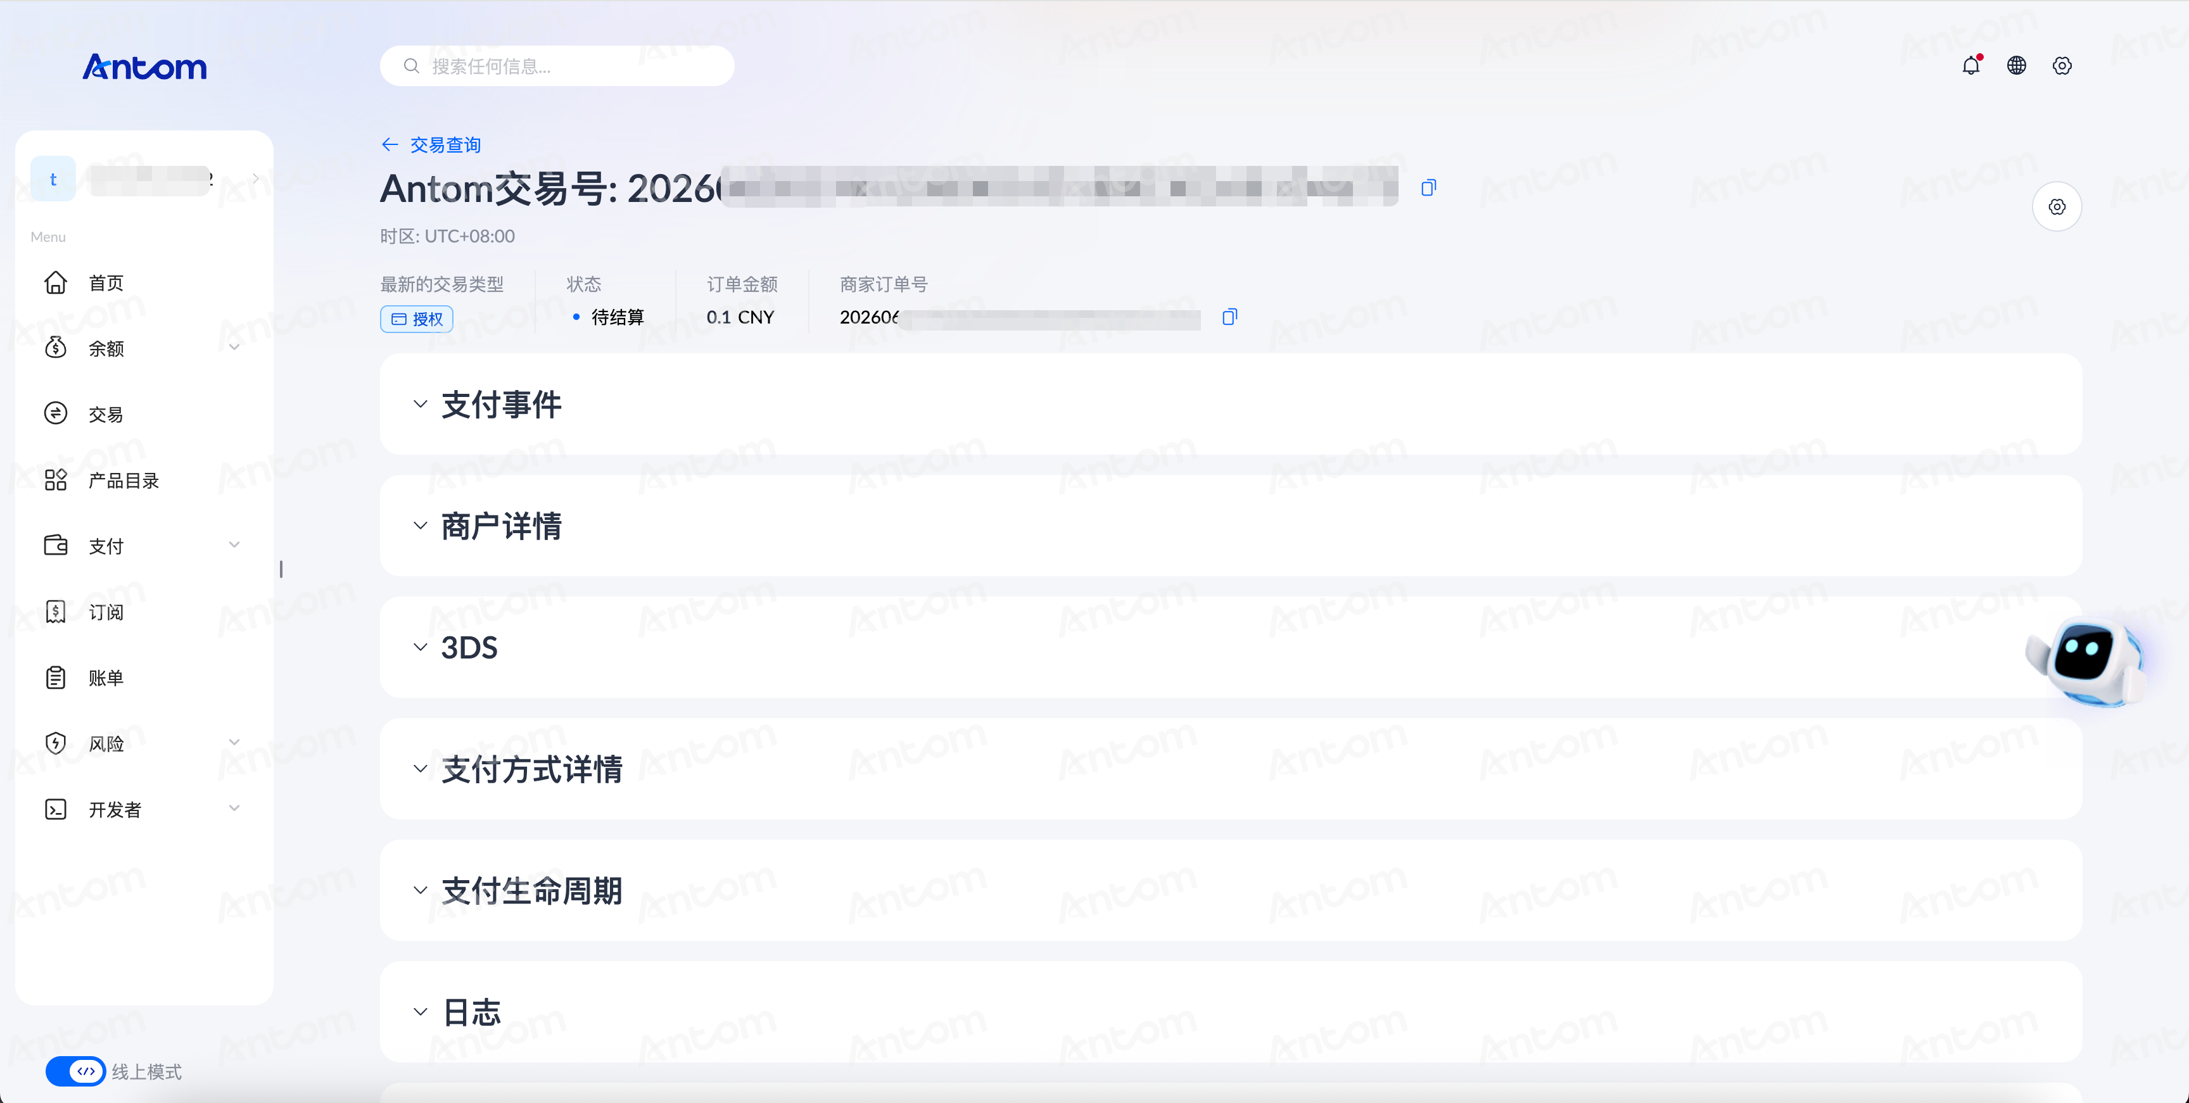This screenshot has height=1103, width=2189.
Task: Open the page settings round button
Action: click(x=2057, y=206)
